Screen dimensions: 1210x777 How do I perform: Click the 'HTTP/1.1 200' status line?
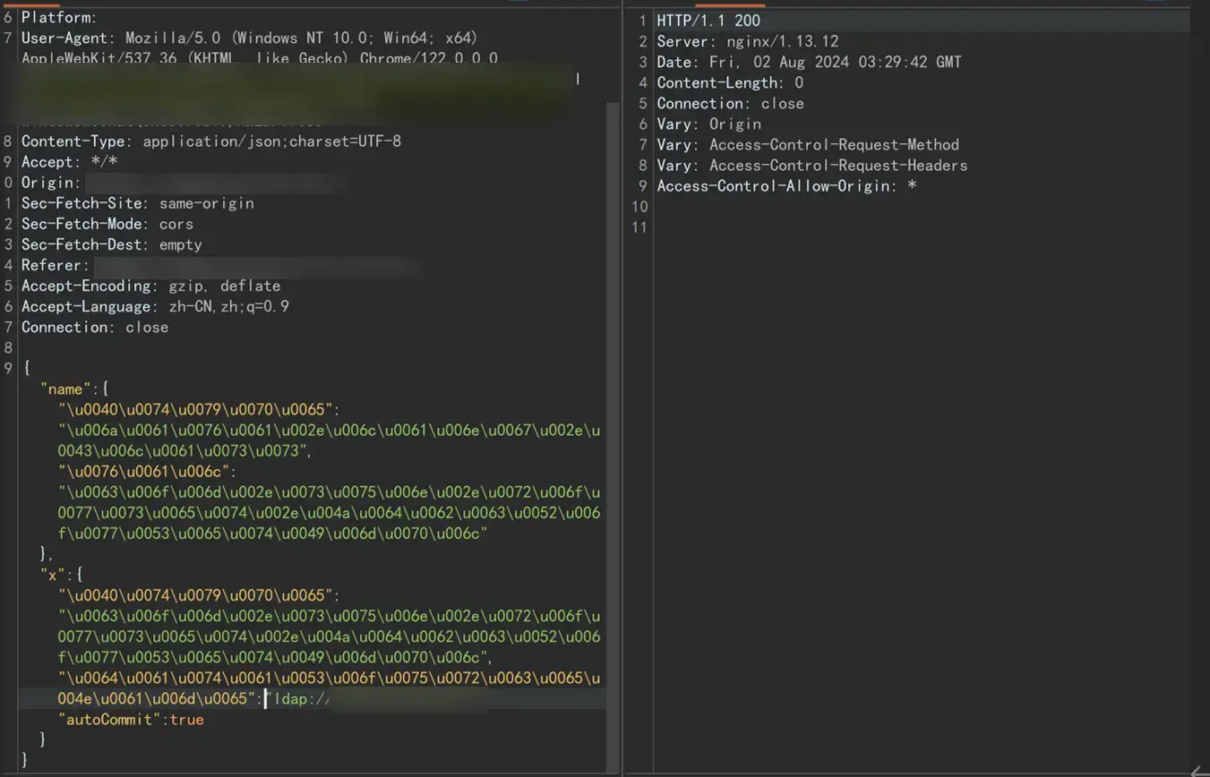(x=708, y=21)
